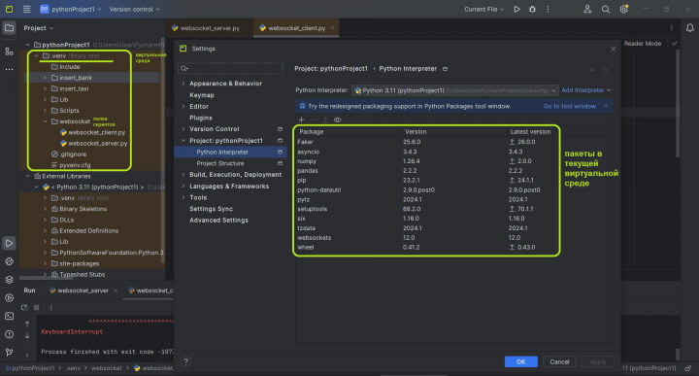Open the Notifications bell
The image size is (699, 376).
(x=689, y=28)
